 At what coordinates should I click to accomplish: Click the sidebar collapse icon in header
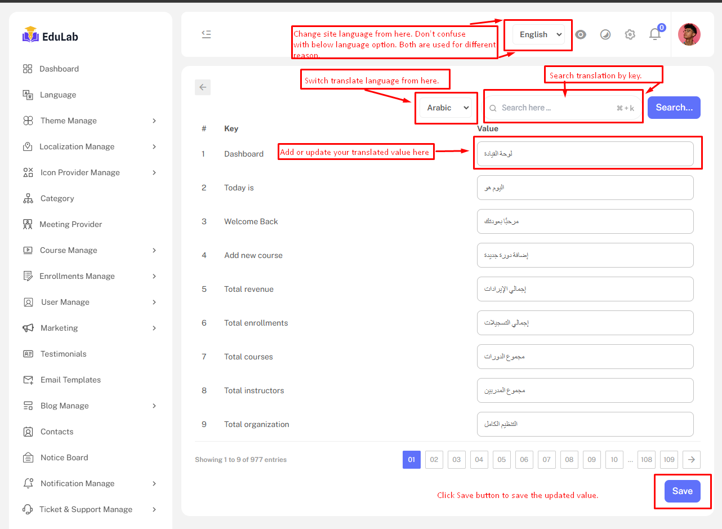click(206, 34)
